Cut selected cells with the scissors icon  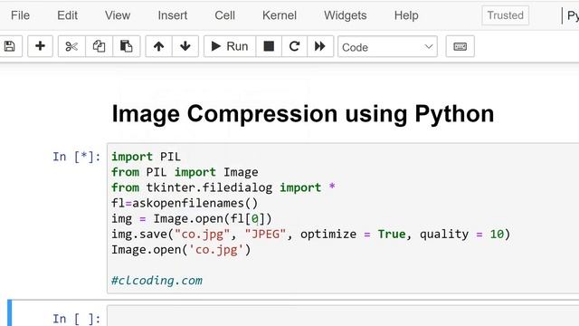[71, 46]
